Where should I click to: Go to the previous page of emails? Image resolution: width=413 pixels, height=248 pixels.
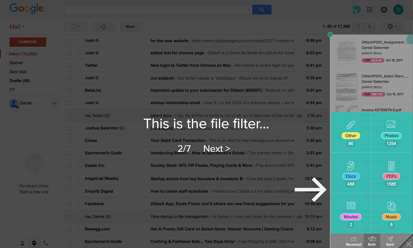tap(358, 26)
